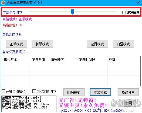Click the 亮度数值: 50 label
Viewport: 142px width, 113px height.
coord(12,25)
